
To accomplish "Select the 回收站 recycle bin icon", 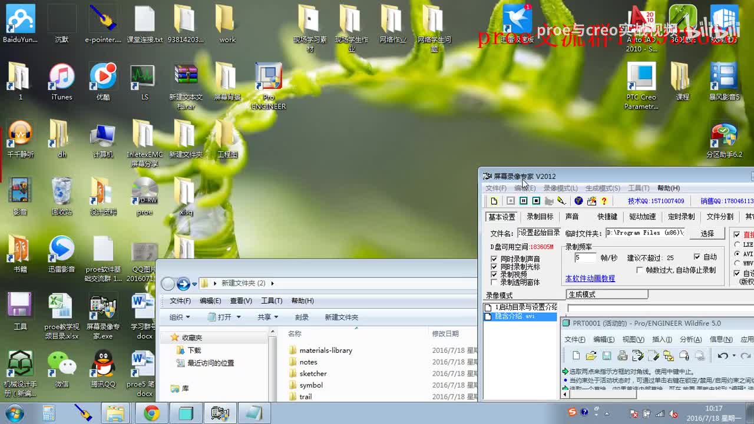I will 62,196.
